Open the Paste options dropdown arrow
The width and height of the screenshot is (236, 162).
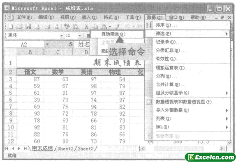click(110, 27)
